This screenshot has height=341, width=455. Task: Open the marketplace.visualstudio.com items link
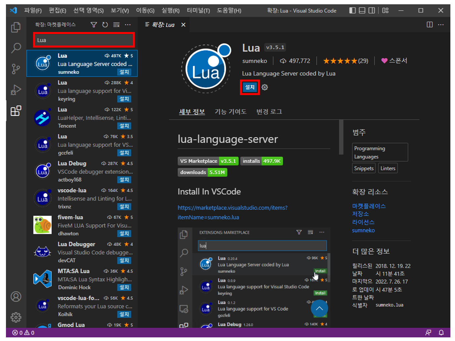(x=232, y=212)
